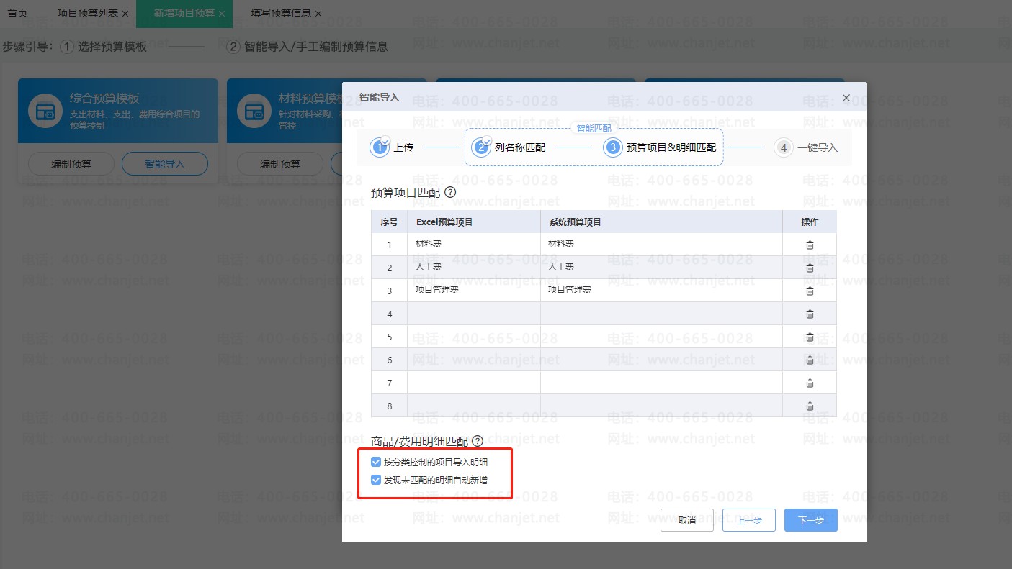Click the 操作 column header

[810, 222]
